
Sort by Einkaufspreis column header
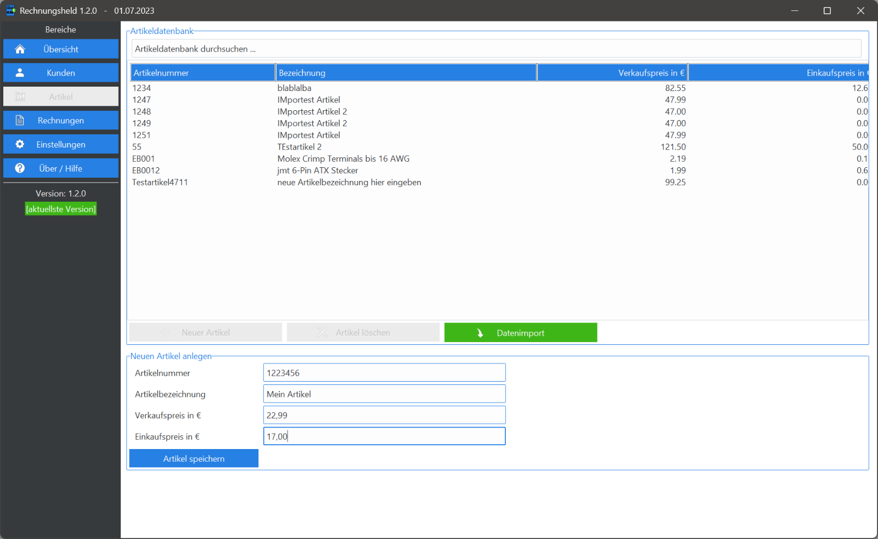tap(779, 72)
